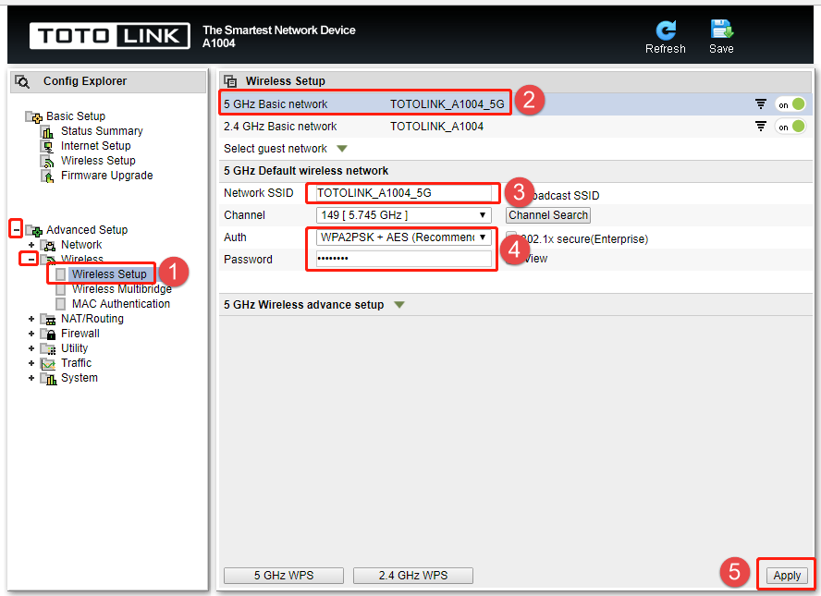Select Wireless Setup under Advanced Wireless
This screenshot has width=821, height=596.
click(x=109, y=274)
